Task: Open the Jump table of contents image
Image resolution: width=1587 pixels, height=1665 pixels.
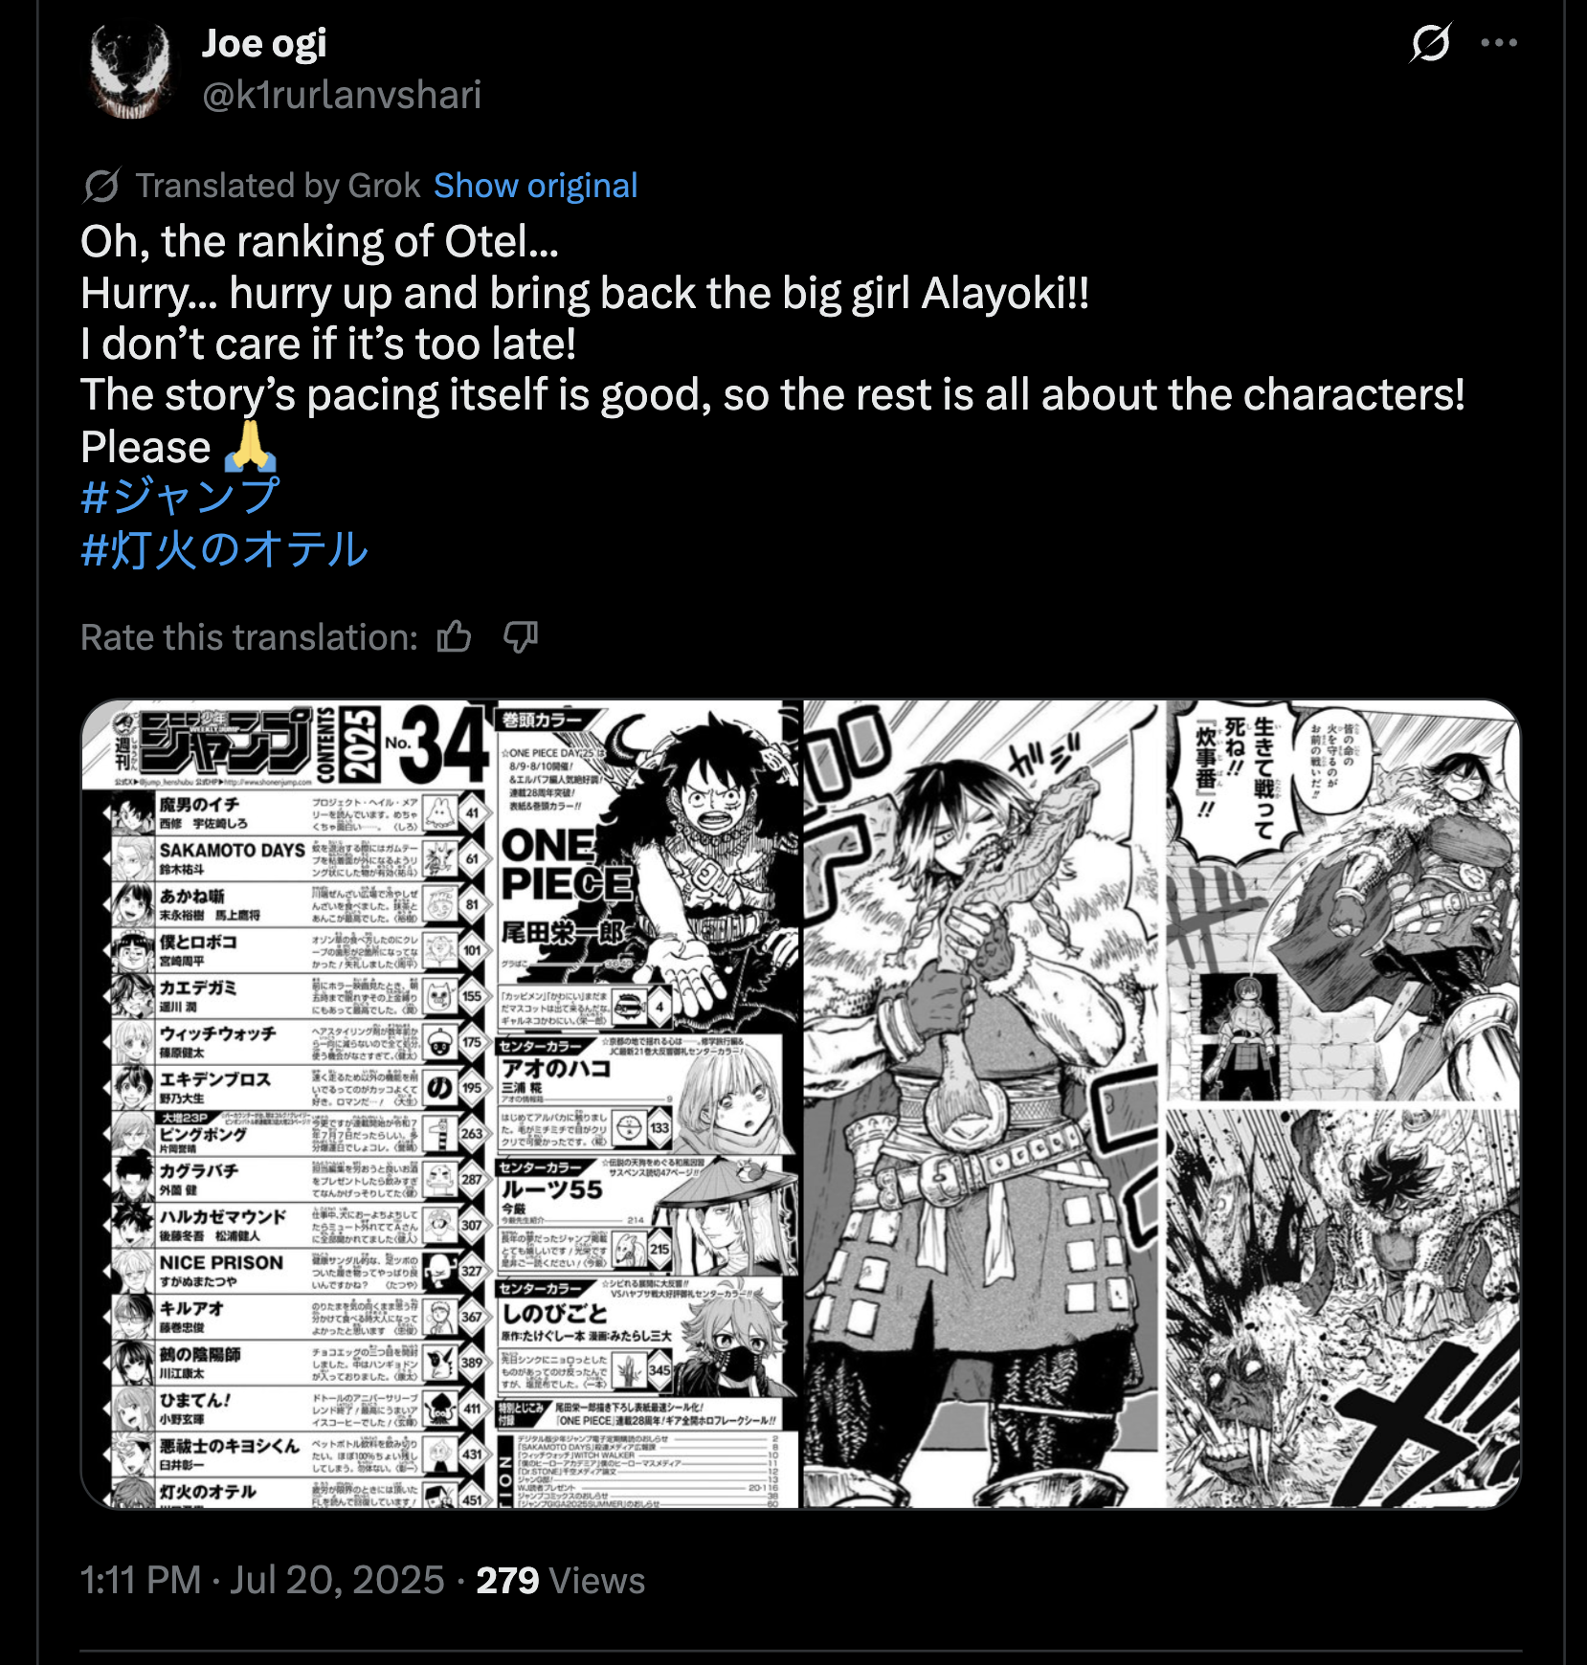Action: click(441, 1104)
